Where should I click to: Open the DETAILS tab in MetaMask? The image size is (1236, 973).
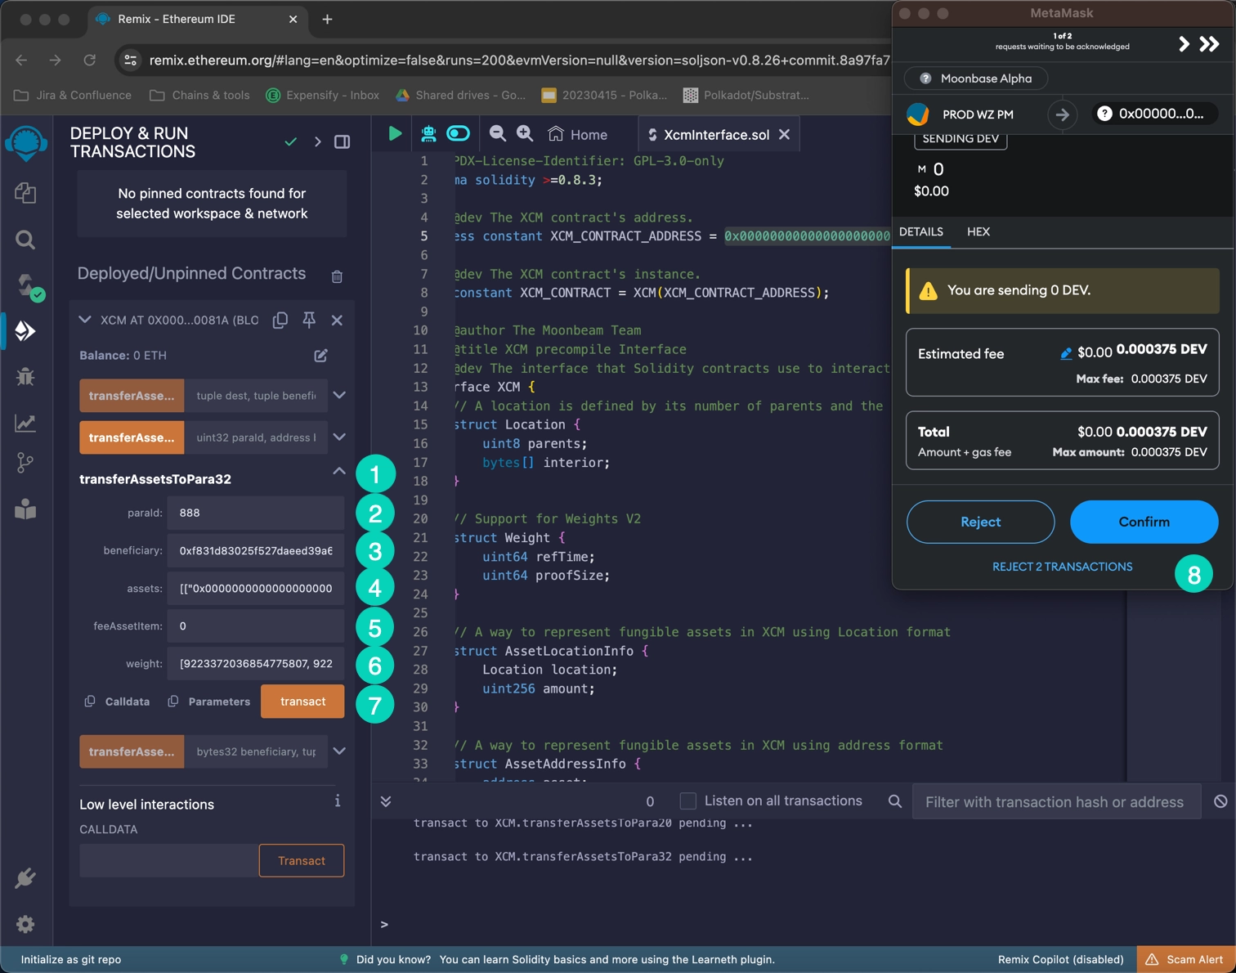(921, 231)
